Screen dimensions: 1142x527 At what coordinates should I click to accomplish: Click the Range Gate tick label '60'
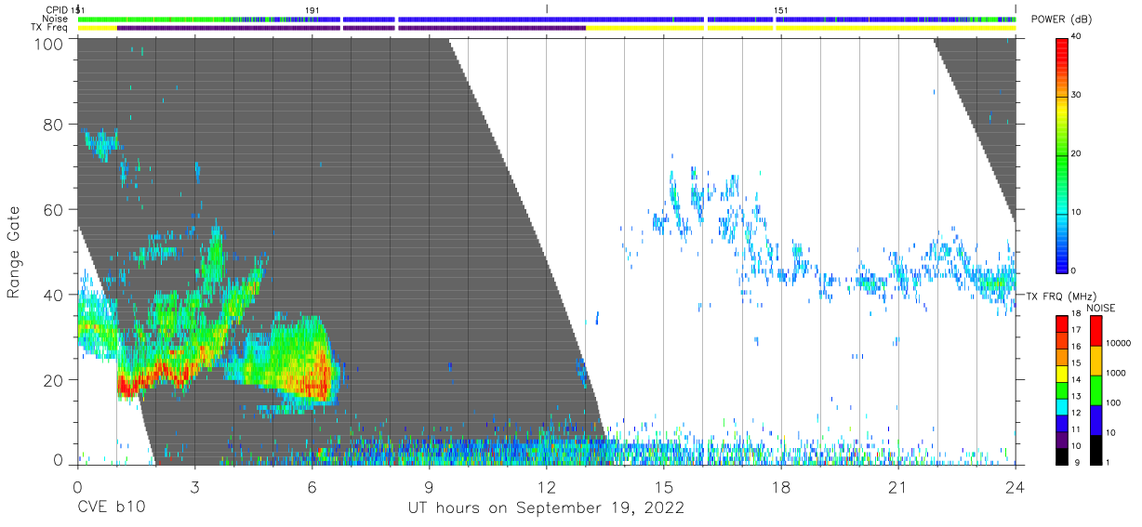[x=53, y=210]
